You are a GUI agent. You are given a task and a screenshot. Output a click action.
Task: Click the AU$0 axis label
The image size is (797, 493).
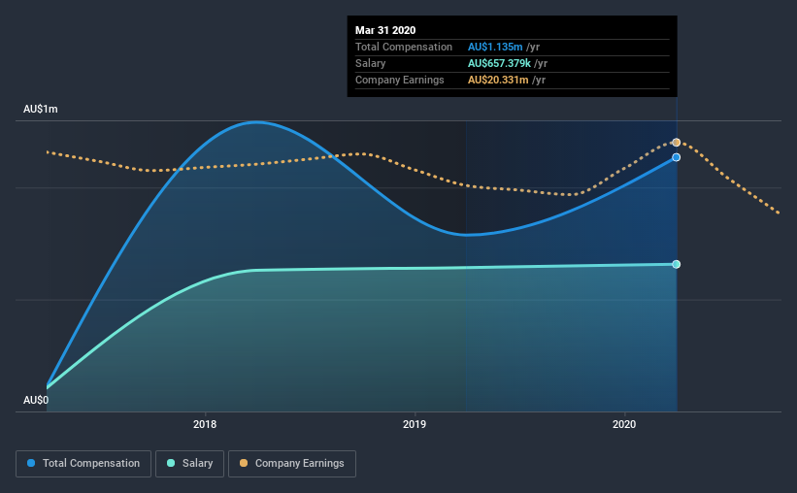click(36, 400)
